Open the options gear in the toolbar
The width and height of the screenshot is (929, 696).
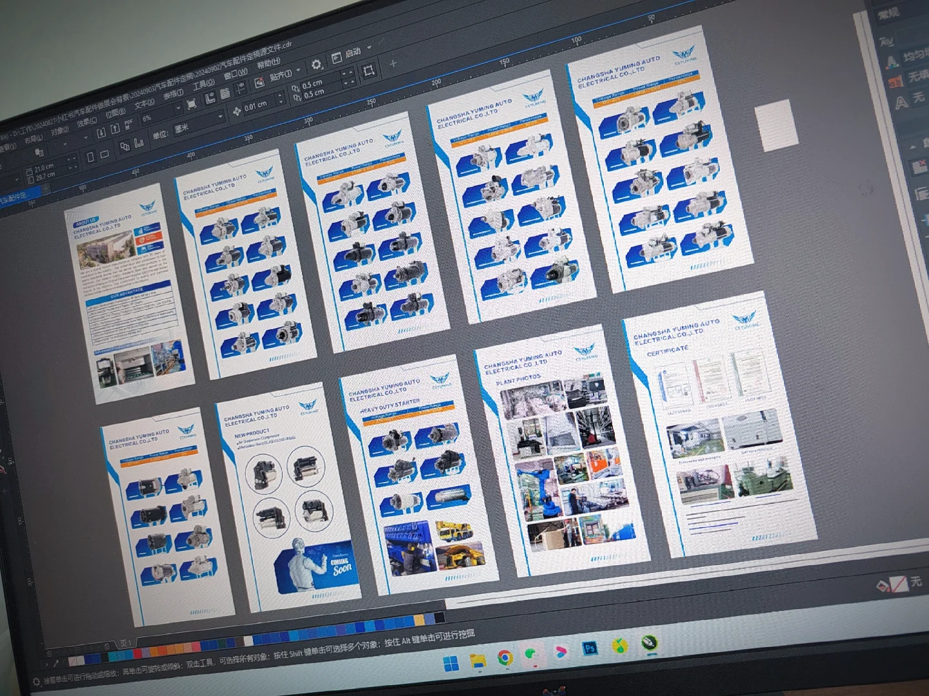316,64
